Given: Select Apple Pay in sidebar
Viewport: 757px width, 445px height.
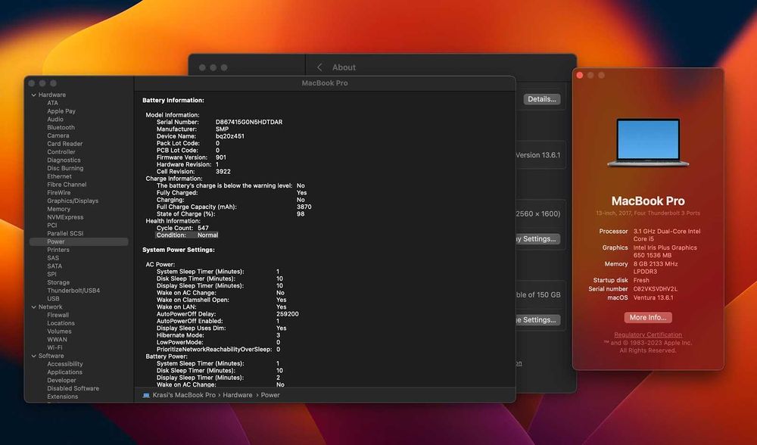Looking at the screenshot, I should pos(61,111).
